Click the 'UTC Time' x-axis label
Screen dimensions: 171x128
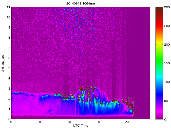pos(81,126)
